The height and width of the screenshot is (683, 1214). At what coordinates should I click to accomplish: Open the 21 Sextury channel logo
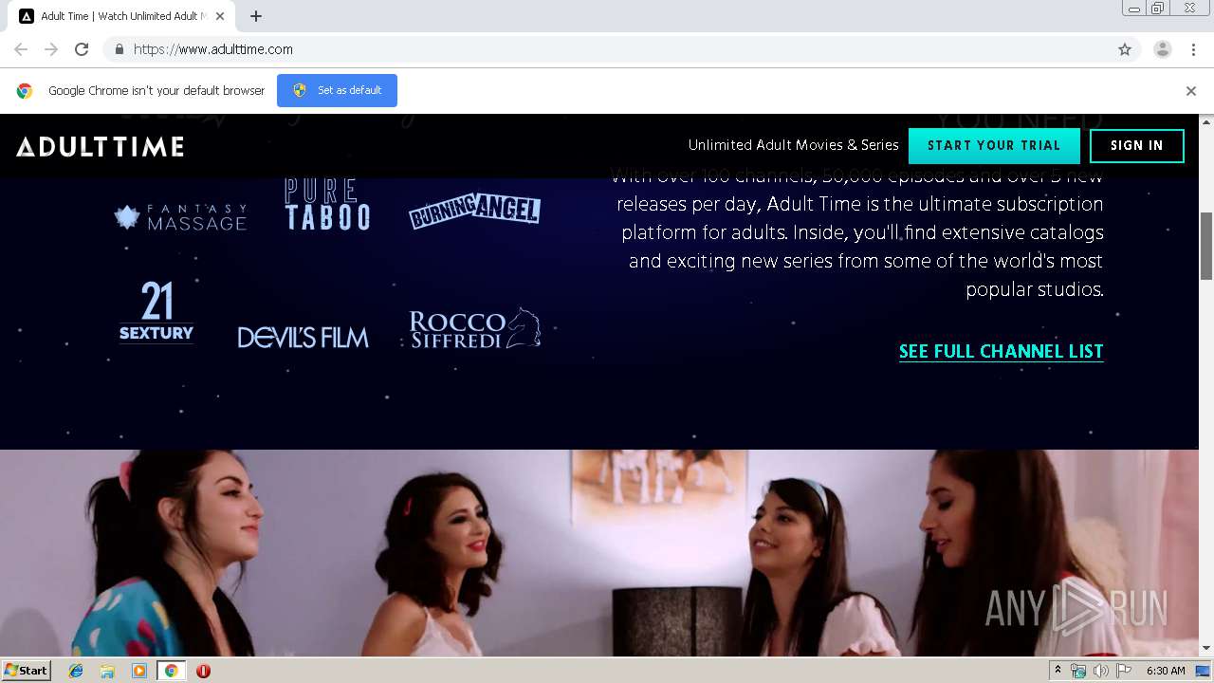click(x=156, y=312)
